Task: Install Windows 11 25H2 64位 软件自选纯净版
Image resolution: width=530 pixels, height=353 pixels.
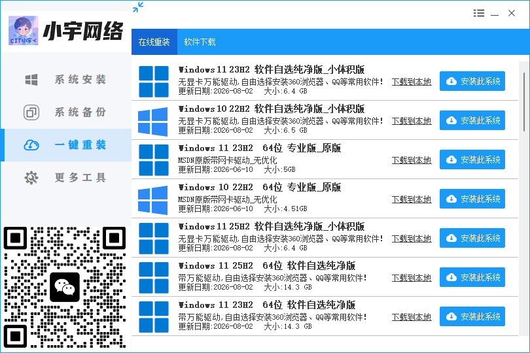Action: tap(472, 277)
